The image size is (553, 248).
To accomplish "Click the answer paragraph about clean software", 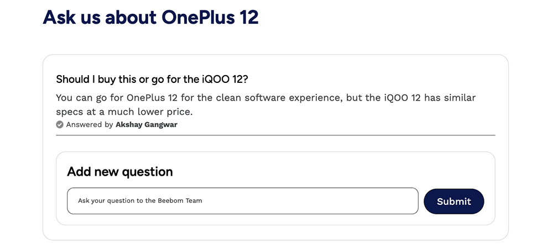I will (265, 105).
